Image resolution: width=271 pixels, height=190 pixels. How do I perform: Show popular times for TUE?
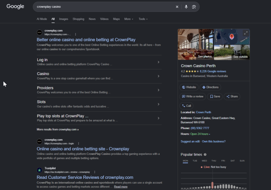pyautogui.click(x=195, y=161)
